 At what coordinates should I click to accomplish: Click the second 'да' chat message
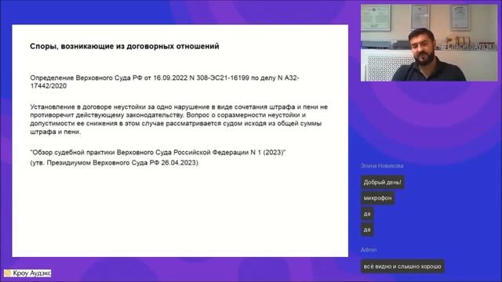click(x=367, y=230)
